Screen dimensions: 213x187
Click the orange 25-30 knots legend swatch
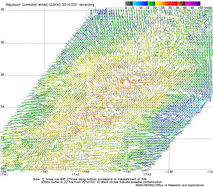166,3
